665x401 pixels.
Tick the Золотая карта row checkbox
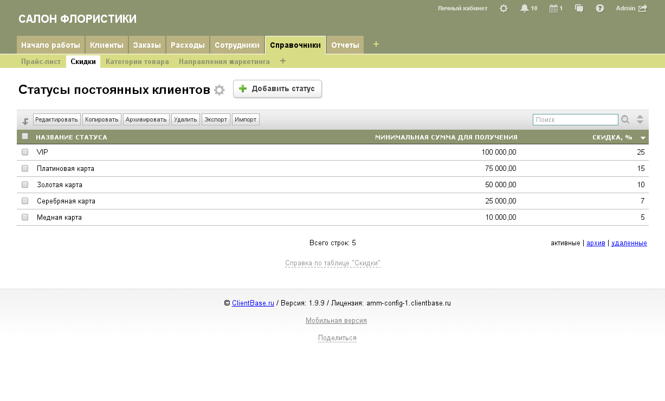point(25,184)
